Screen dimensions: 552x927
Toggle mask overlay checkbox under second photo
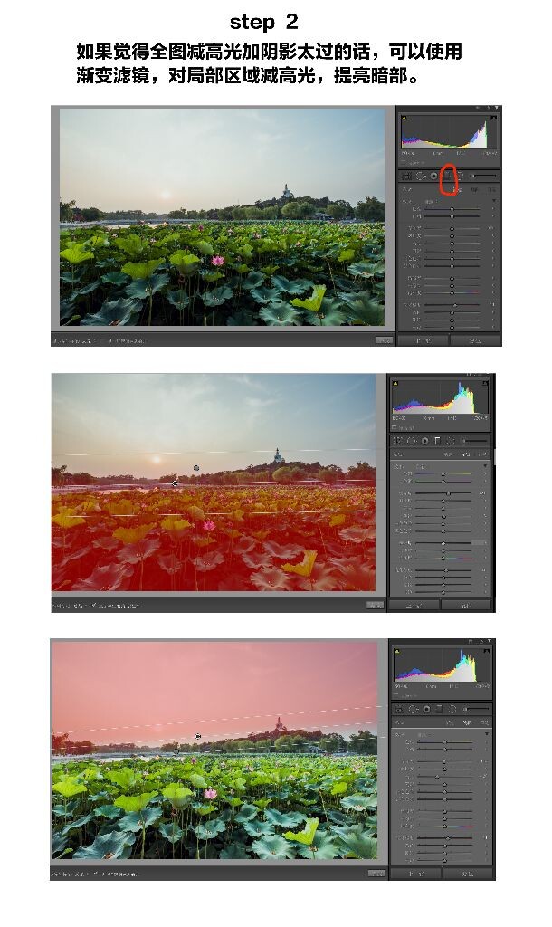pyautogui.click(x=94, y=606)
